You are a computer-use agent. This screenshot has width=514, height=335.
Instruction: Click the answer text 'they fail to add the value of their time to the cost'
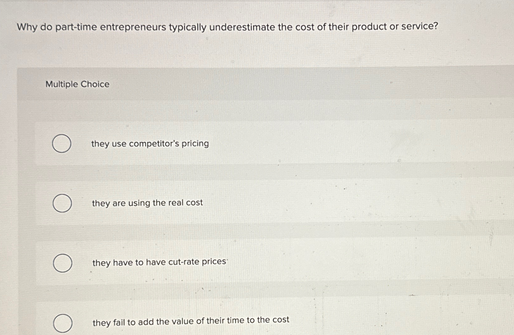tap(191, 321)
